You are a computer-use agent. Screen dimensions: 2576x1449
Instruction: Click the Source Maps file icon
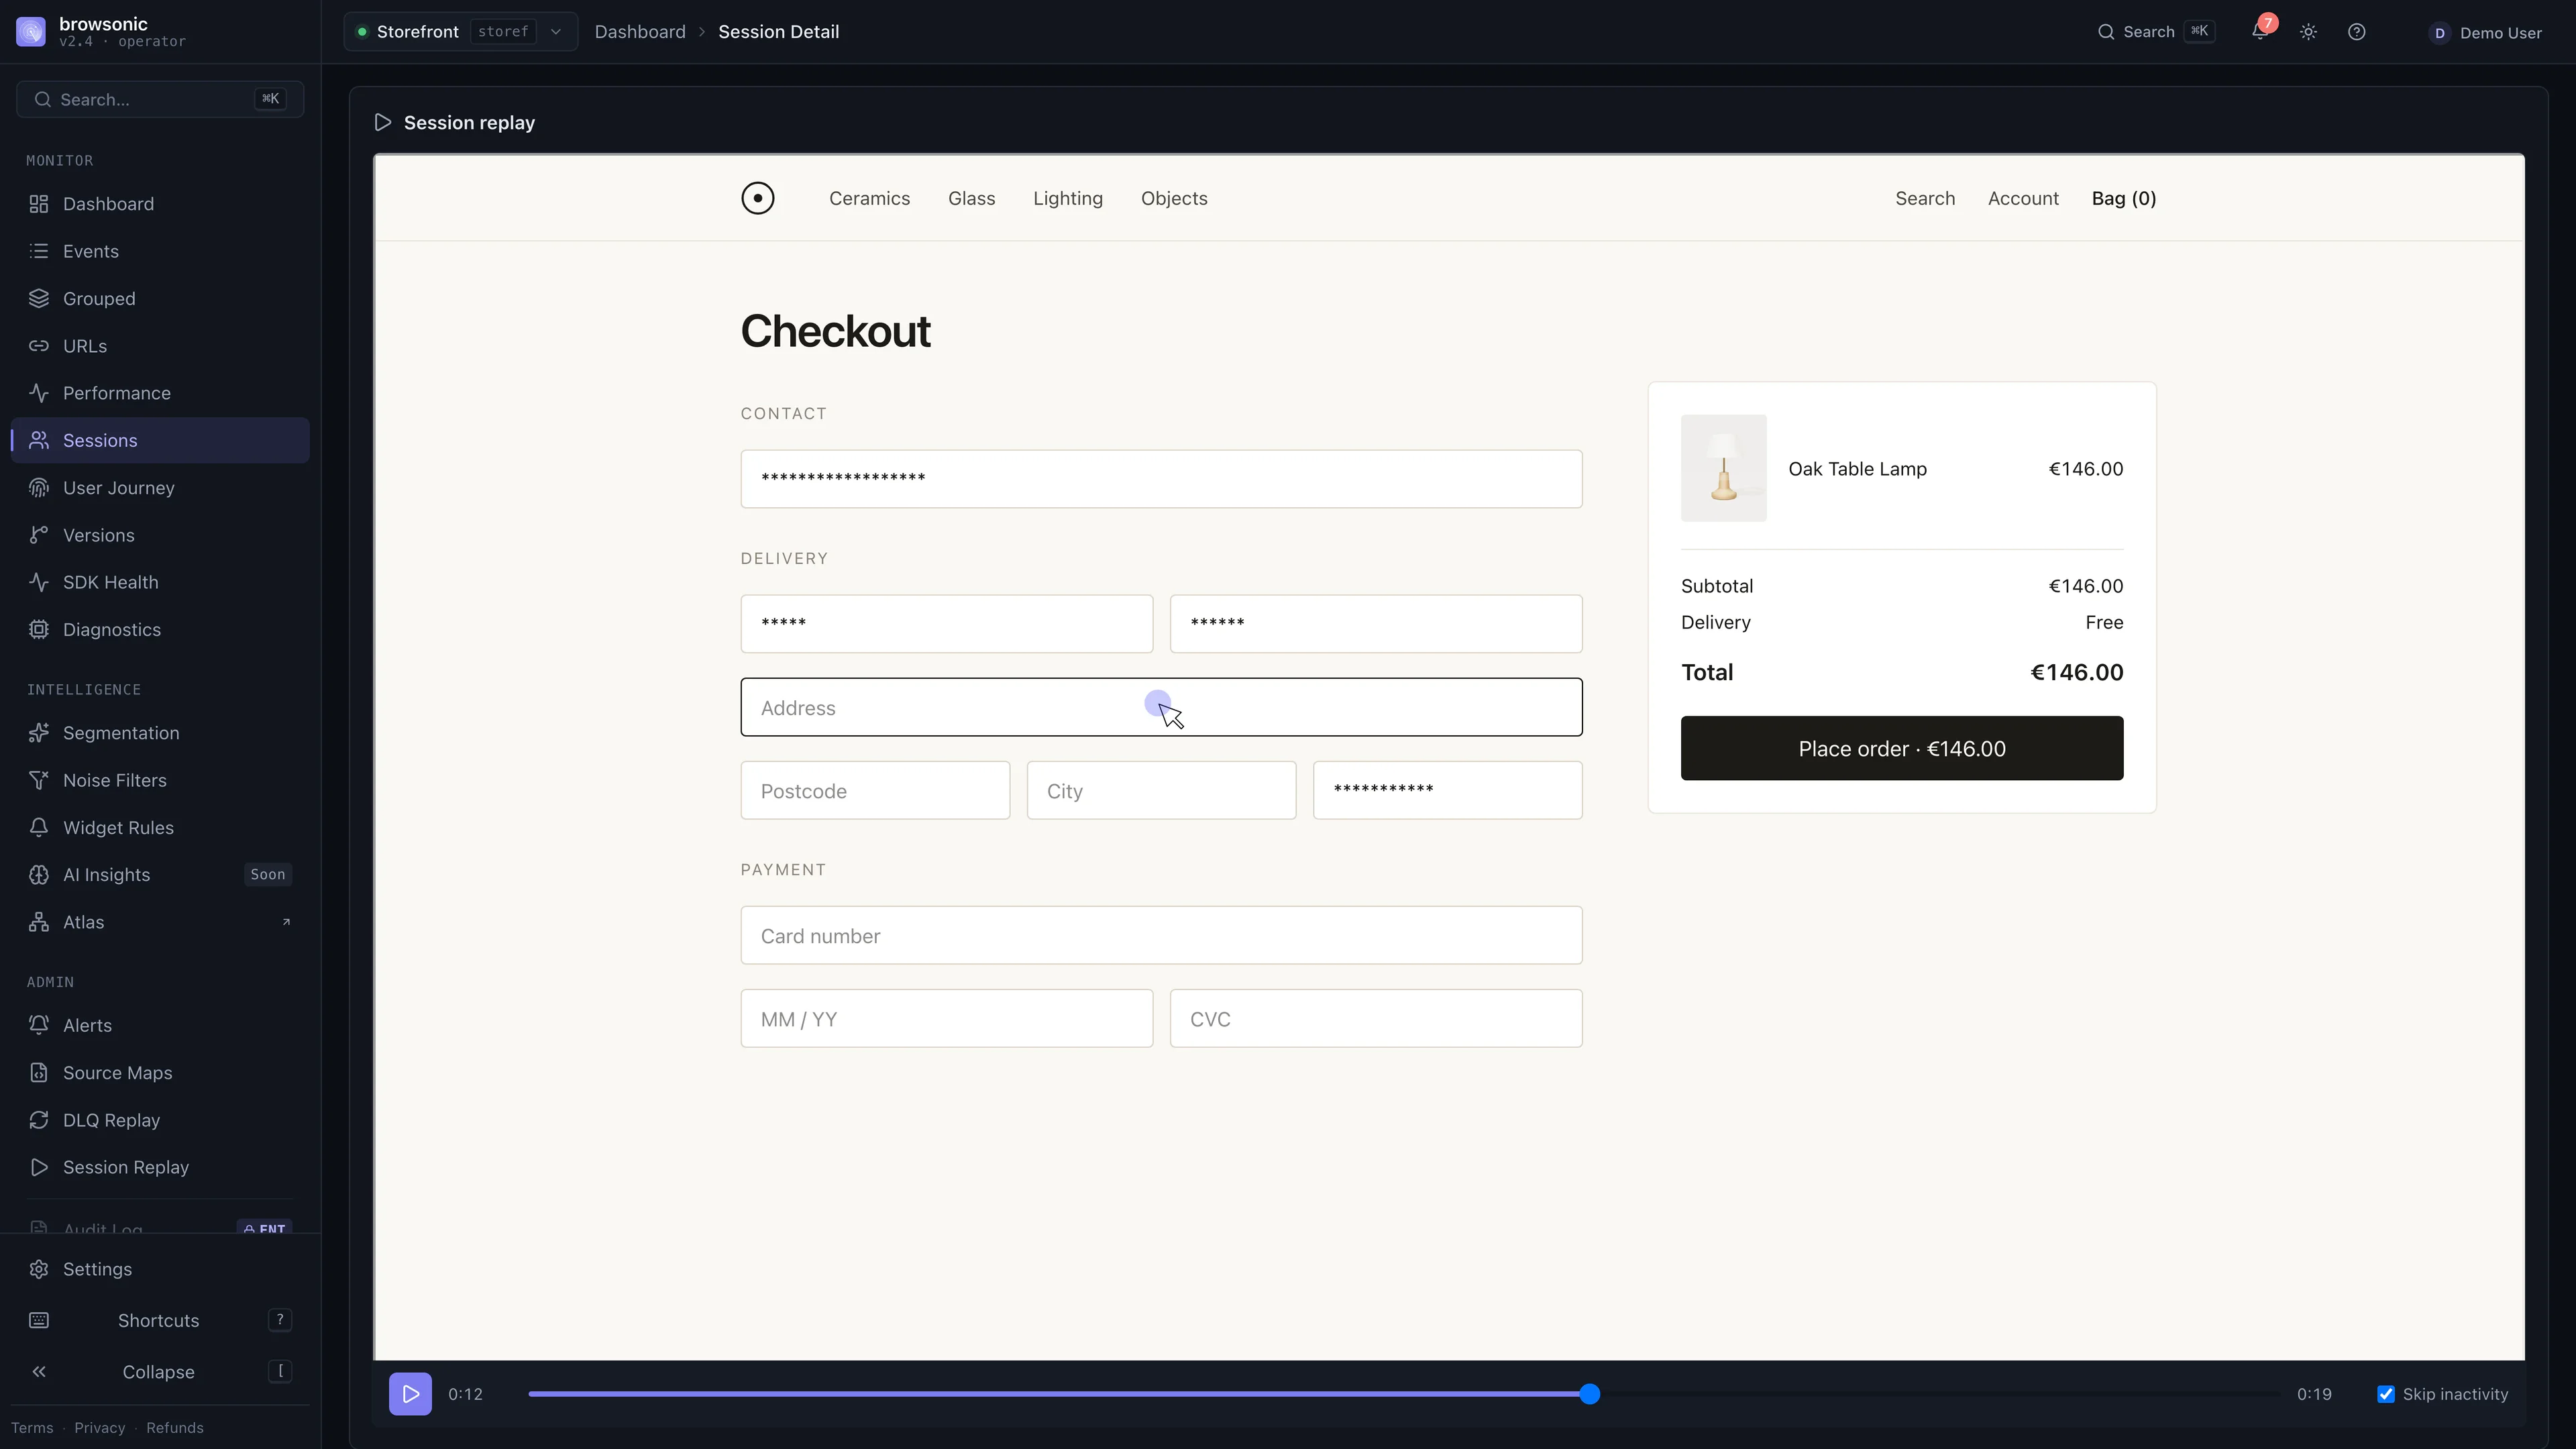(x=39, y=1073)
